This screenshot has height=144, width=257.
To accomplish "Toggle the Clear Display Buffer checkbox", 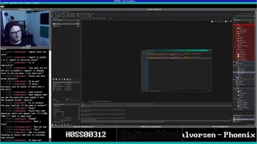I will (x=54, y=112).
